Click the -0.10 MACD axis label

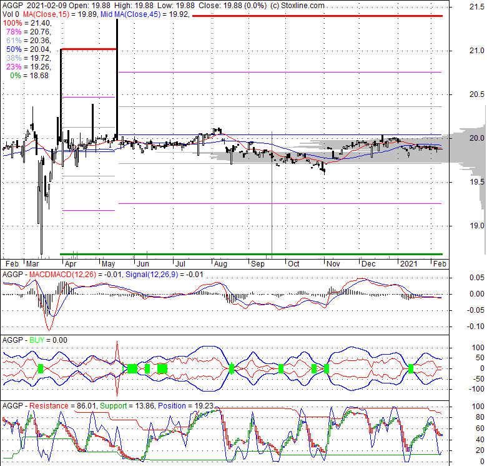point(476,327)
